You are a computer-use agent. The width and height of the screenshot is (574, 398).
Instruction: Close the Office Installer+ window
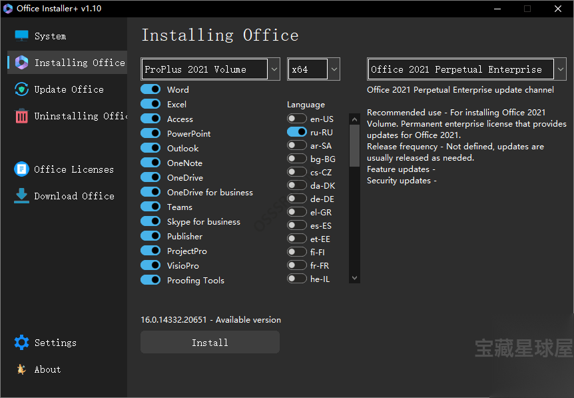pos(557,9)
